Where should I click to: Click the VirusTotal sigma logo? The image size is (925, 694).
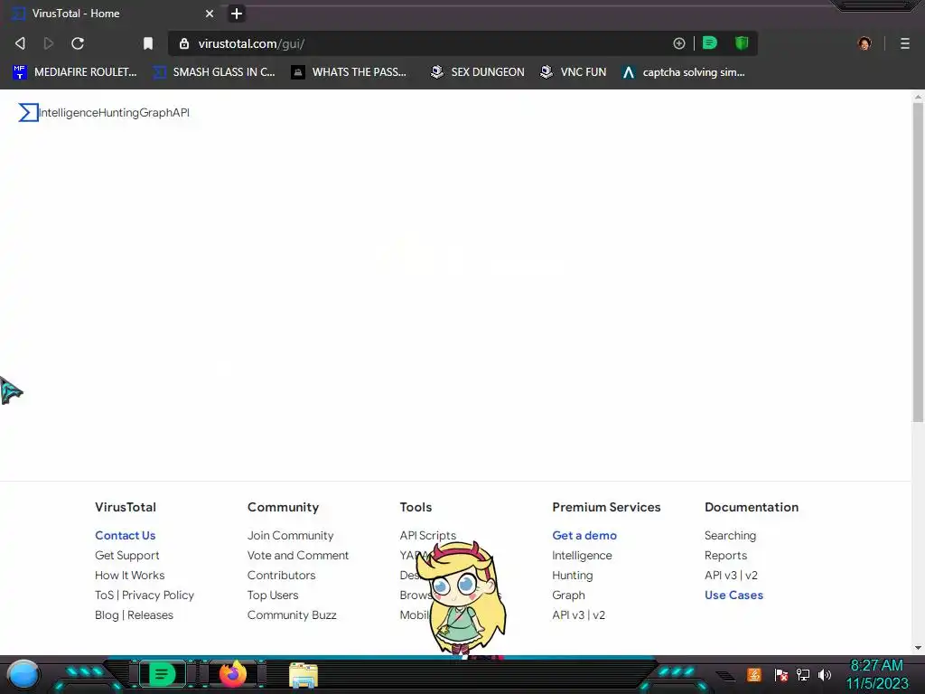(x=28, y=112)
